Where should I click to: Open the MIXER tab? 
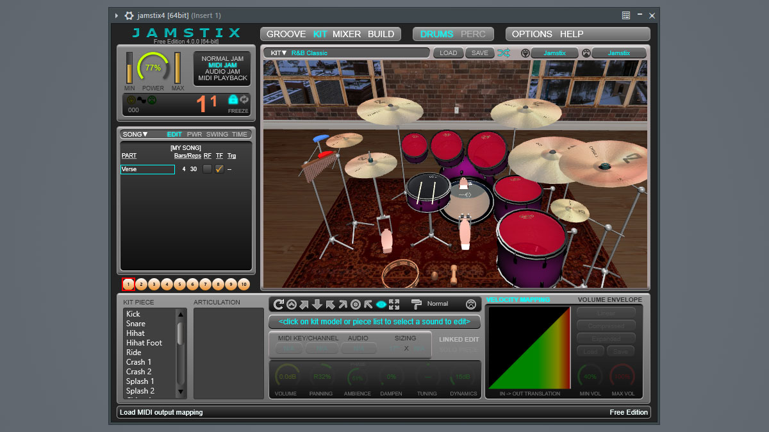347,34
